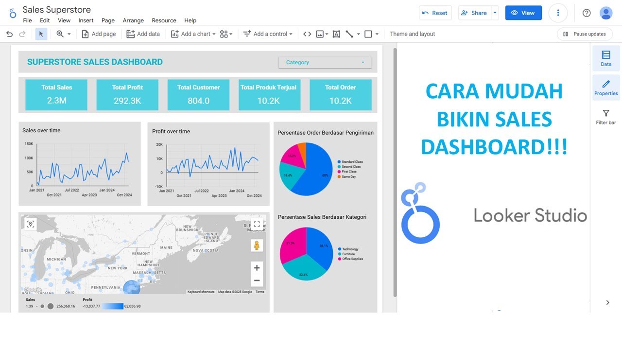Activate the selection mode arrow tool
Viewport: 622px width, 350px height.
coord(41,34)
